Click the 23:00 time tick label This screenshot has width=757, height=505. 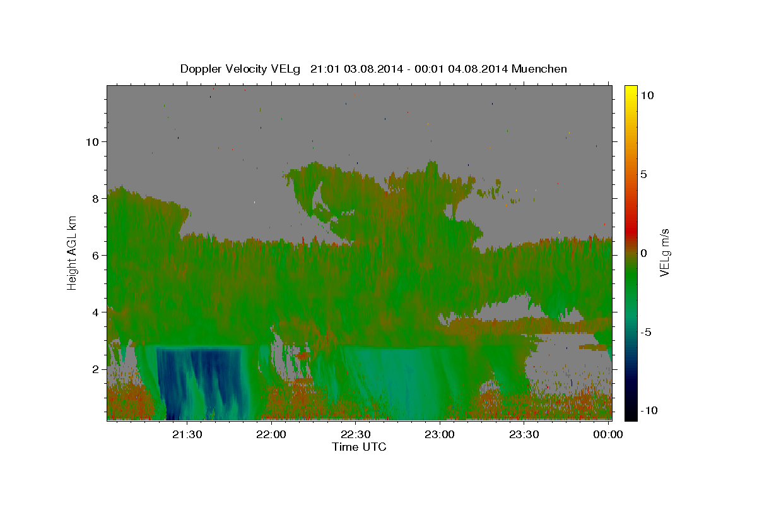coord(440,434)
